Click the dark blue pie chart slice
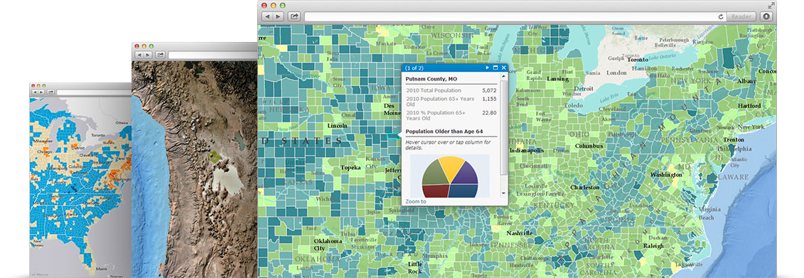The image size is (804, 278). coord(463,191)
